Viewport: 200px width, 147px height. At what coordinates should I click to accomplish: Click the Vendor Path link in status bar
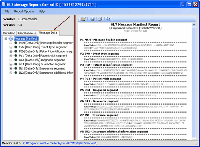tap(60, 143)
